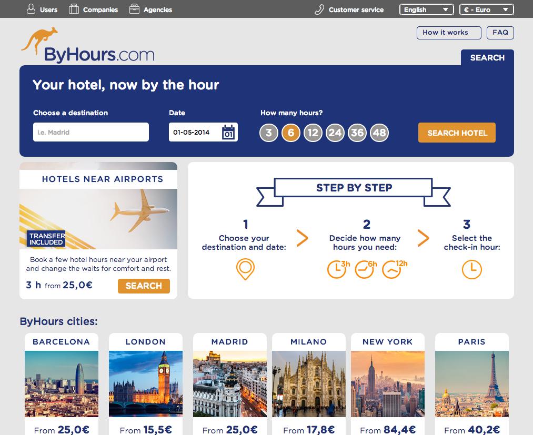
Task: Click the ByHours kangaroo logo
Action: point(88,46)
